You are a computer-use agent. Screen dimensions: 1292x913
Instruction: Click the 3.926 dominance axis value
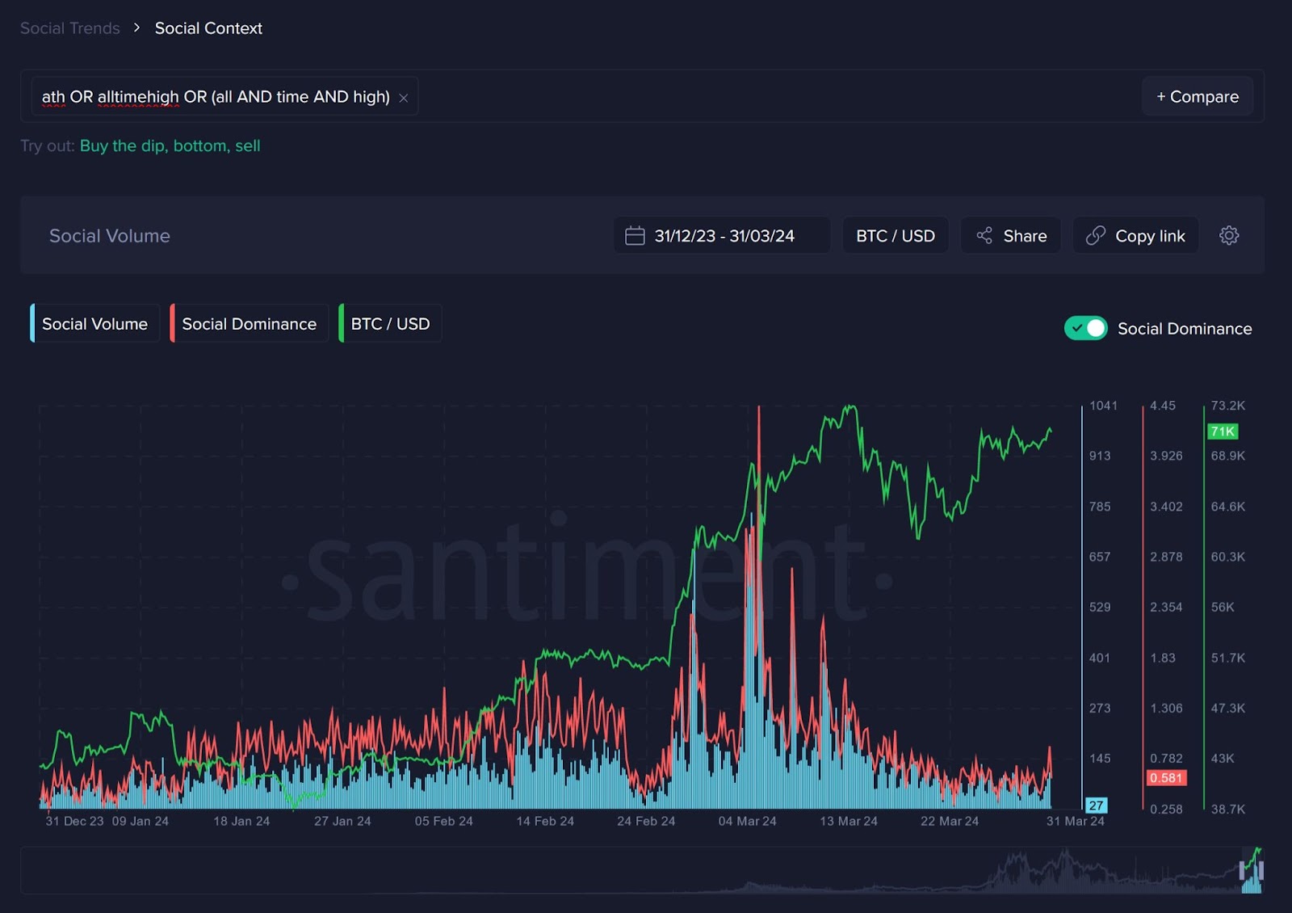[1166, 456]
